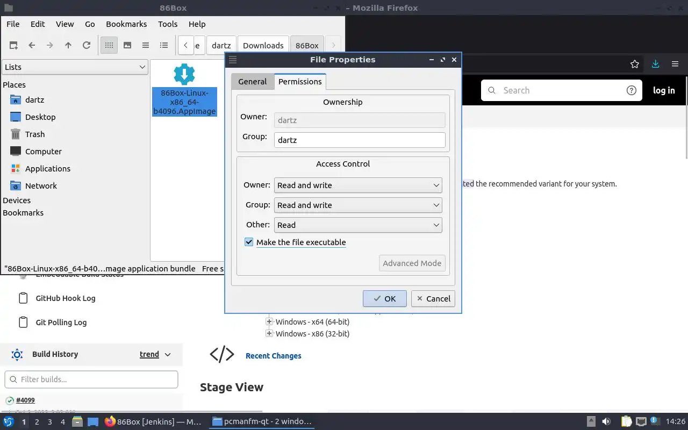Go back in pcmanfm file manager

pos(32,45)
